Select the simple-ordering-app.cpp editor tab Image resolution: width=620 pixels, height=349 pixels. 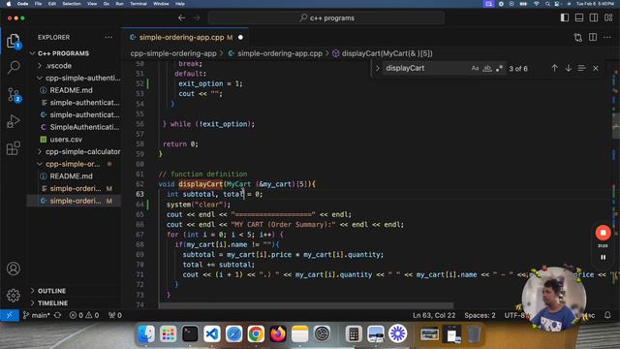tap(186, 37)
